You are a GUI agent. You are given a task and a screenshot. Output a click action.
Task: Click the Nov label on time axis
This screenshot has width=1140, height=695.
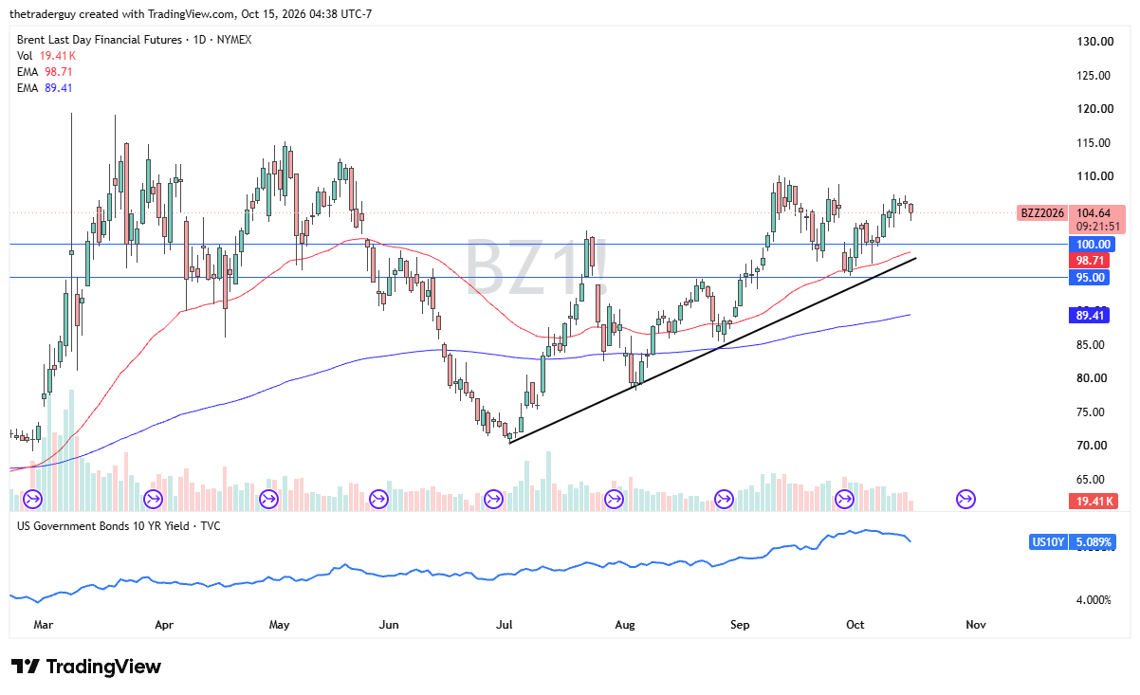click(976, 625)
